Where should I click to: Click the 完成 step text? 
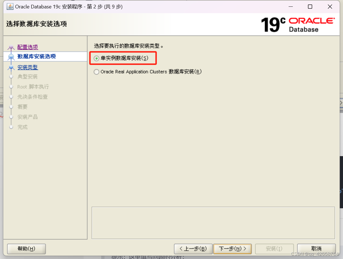pyautogui.click(x=22, y=127)
